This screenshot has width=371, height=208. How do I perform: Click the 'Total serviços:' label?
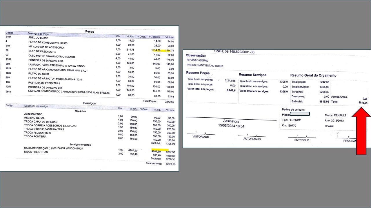(154, 164)
